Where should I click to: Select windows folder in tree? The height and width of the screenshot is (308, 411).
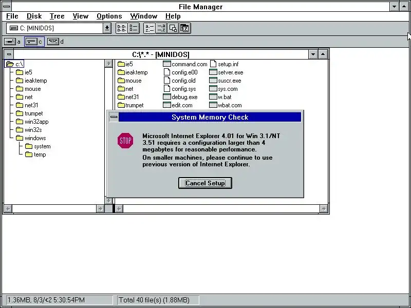(31, 138)
